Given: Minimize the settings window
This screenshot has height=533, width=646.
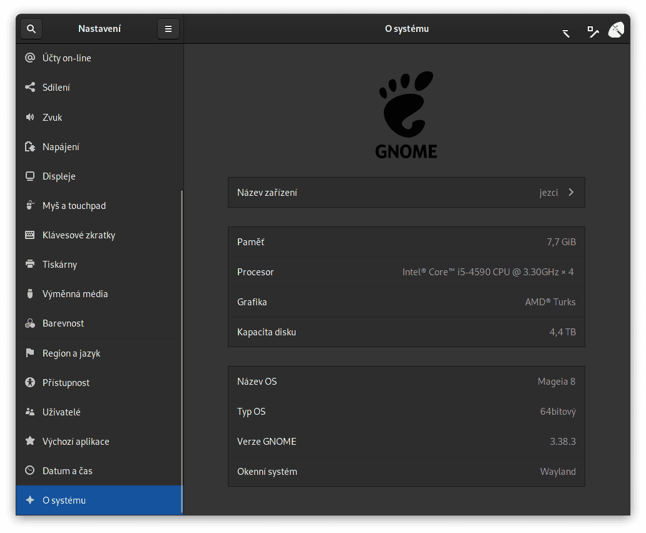Looking at the screenshot, I should 567,33.
